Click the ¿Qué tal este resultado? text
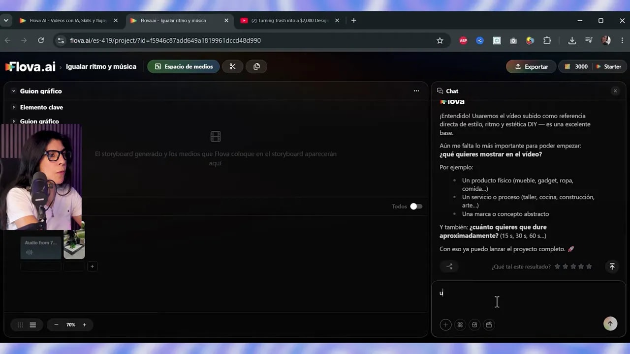This screenshot has width=630, height=354. (x=521, y=266)
